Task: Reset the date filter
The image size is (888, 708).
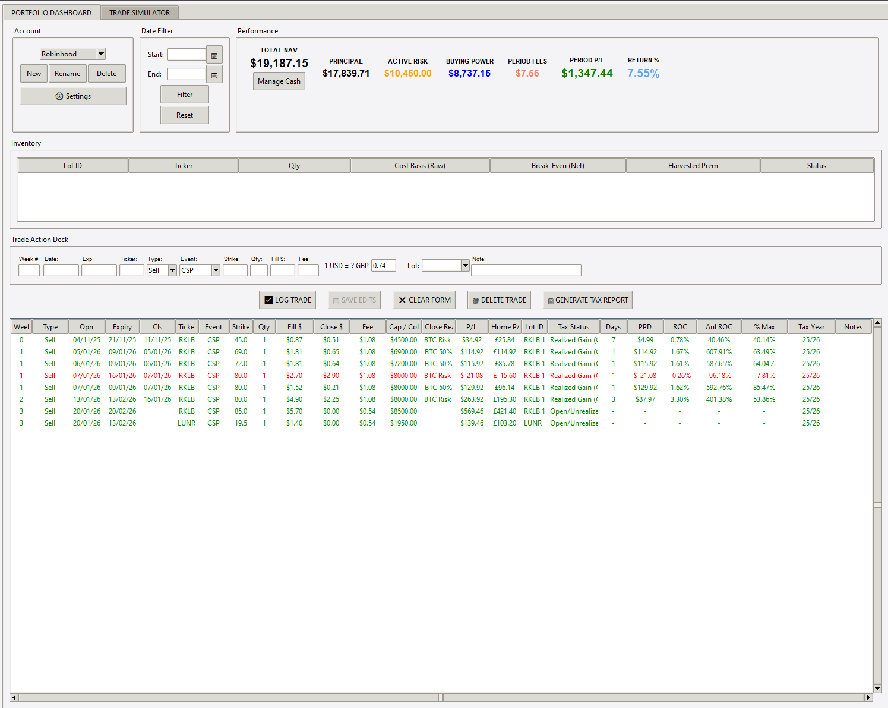Action: click(x=184, y=115)
